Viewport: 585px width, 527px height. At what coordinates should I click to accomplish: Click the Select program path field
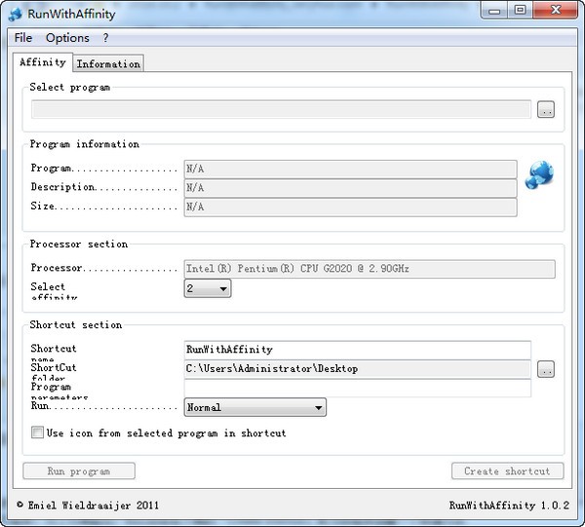[281, 109]
